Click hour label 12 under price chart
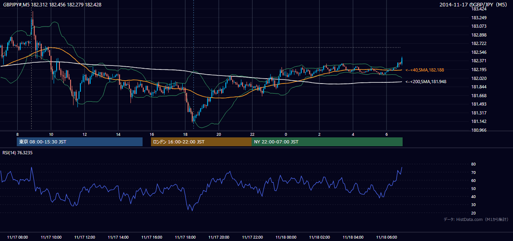513x241 pixels. [85, 134]
